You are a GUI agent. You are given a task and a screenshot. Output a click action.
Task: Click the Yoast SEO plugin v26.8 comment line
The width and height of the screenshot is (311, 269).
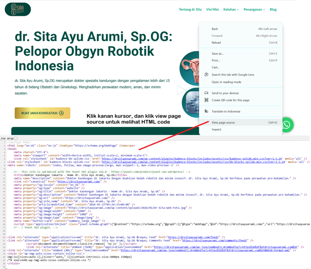pyautogui.click(x=102, y=172)
